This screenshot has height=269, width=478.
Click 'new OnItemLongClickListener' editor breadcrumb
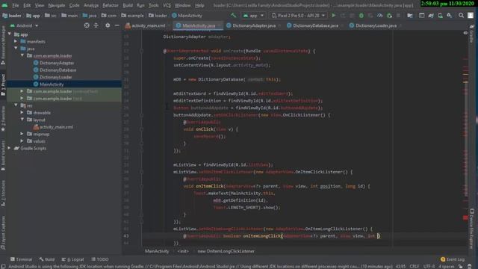pyautogui.click(x=226, y=251)
